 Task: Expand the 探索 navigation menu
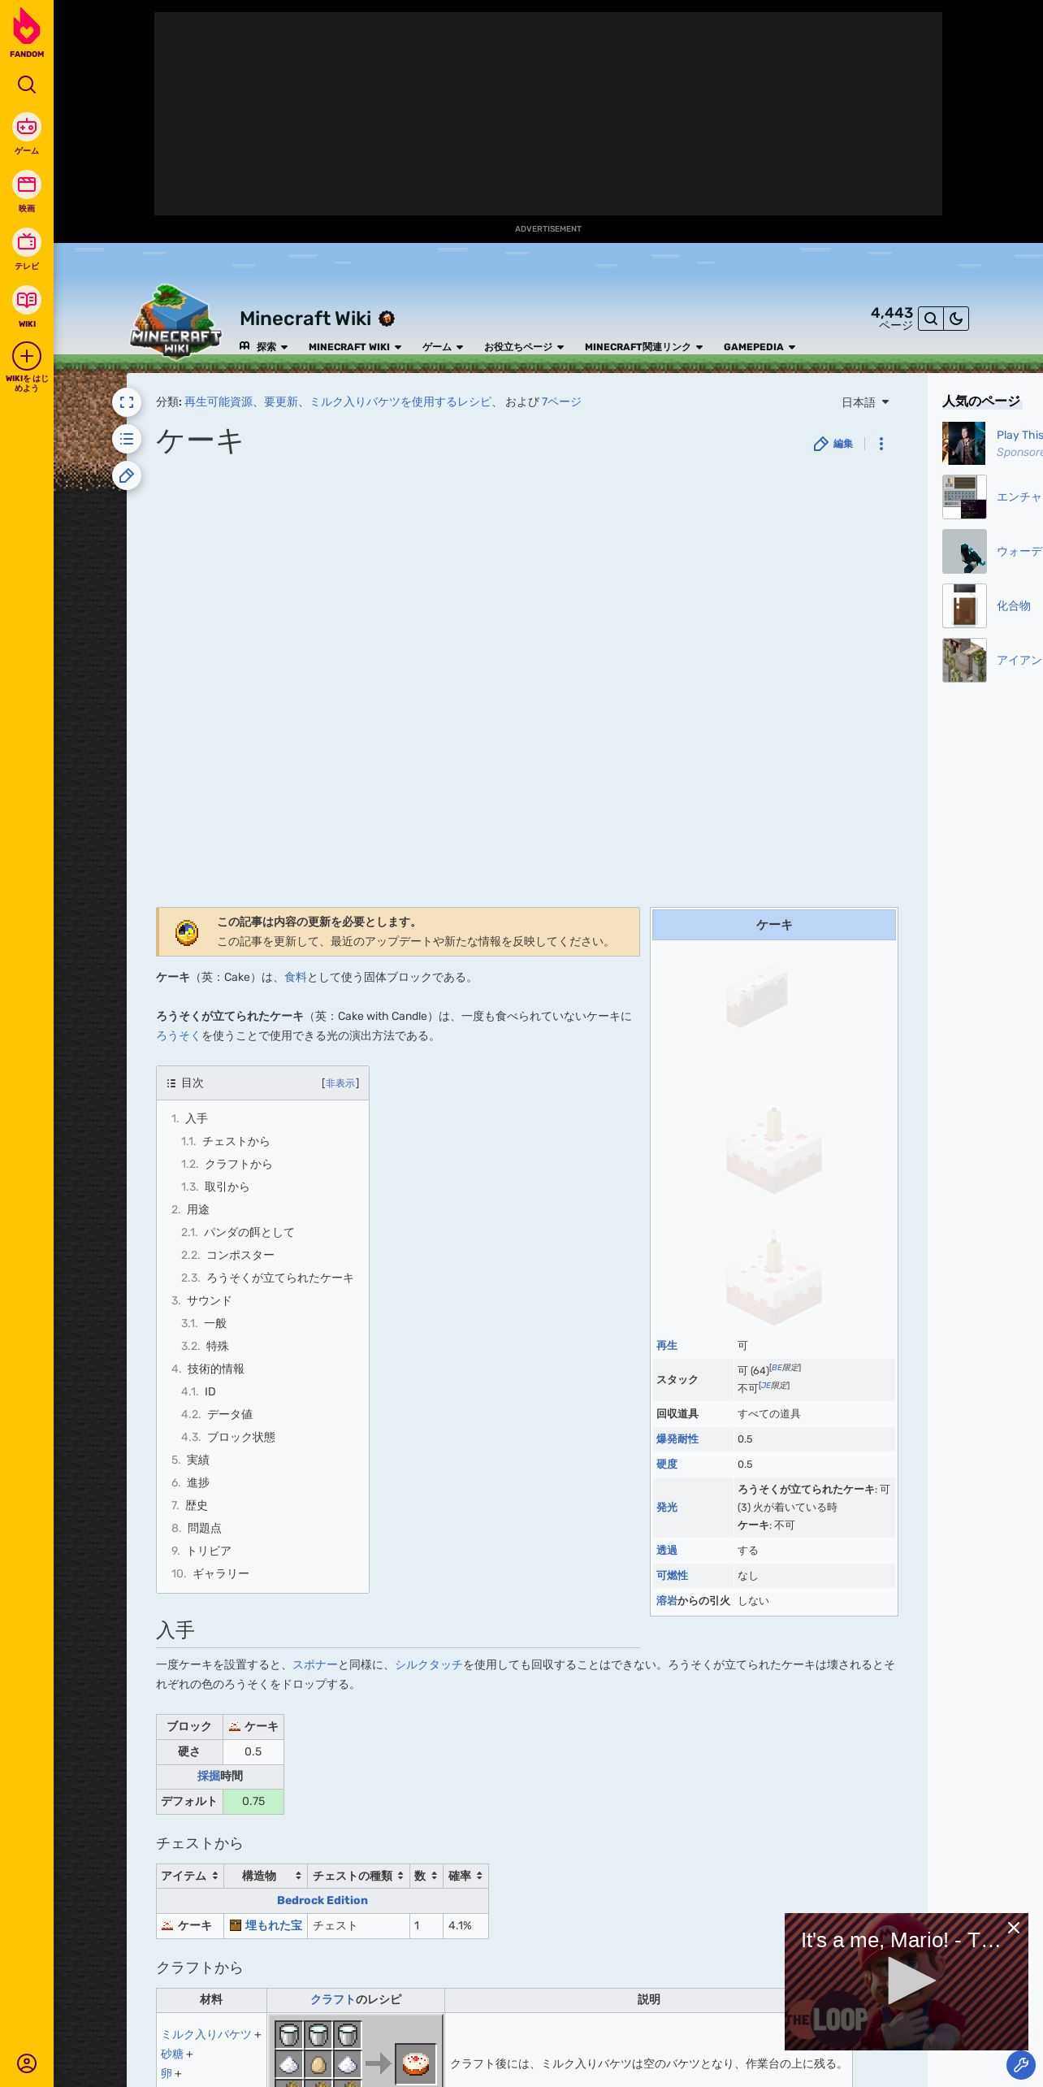click(264, 347)
